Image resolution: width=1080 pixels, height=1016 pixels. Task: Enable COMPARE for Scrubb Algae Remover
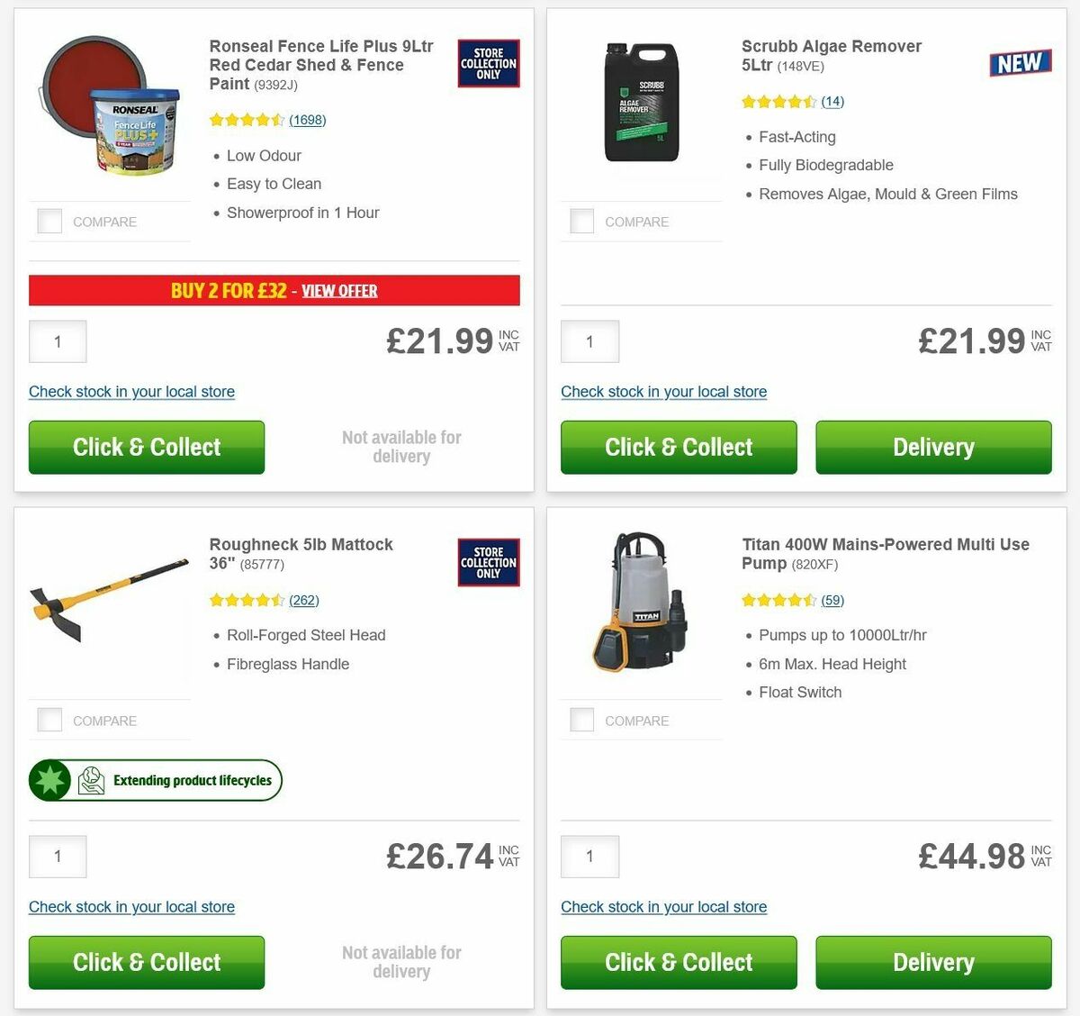pos(581,221)
